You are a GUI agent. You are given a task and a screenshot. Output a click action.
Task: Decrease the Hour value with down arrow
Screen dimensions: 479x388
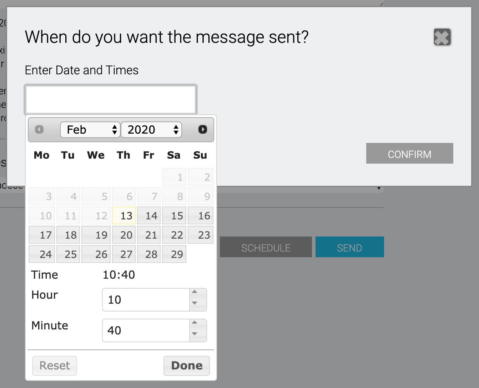[x=195, y=303]
